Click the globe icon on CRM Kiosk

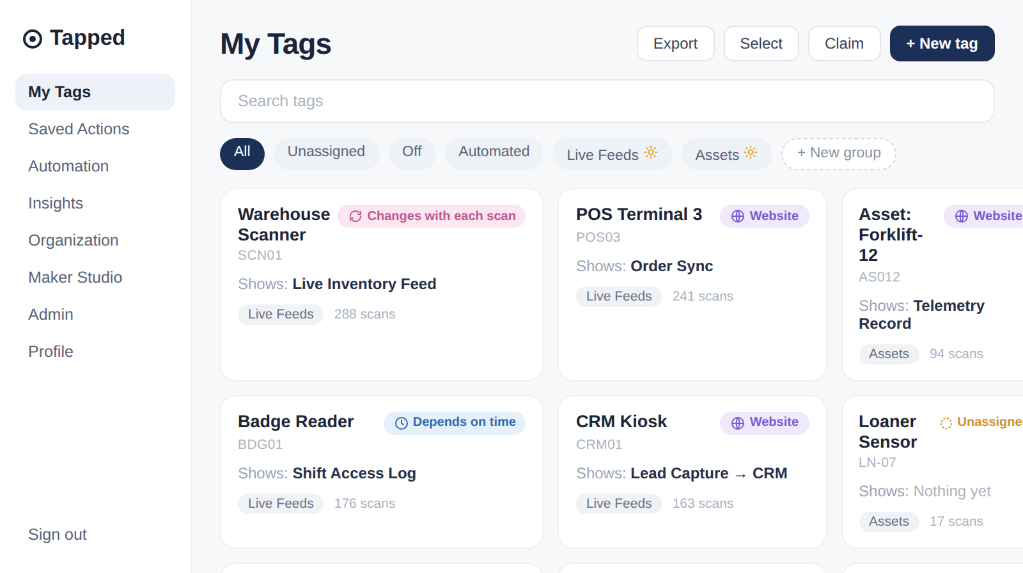coord(738,423)
